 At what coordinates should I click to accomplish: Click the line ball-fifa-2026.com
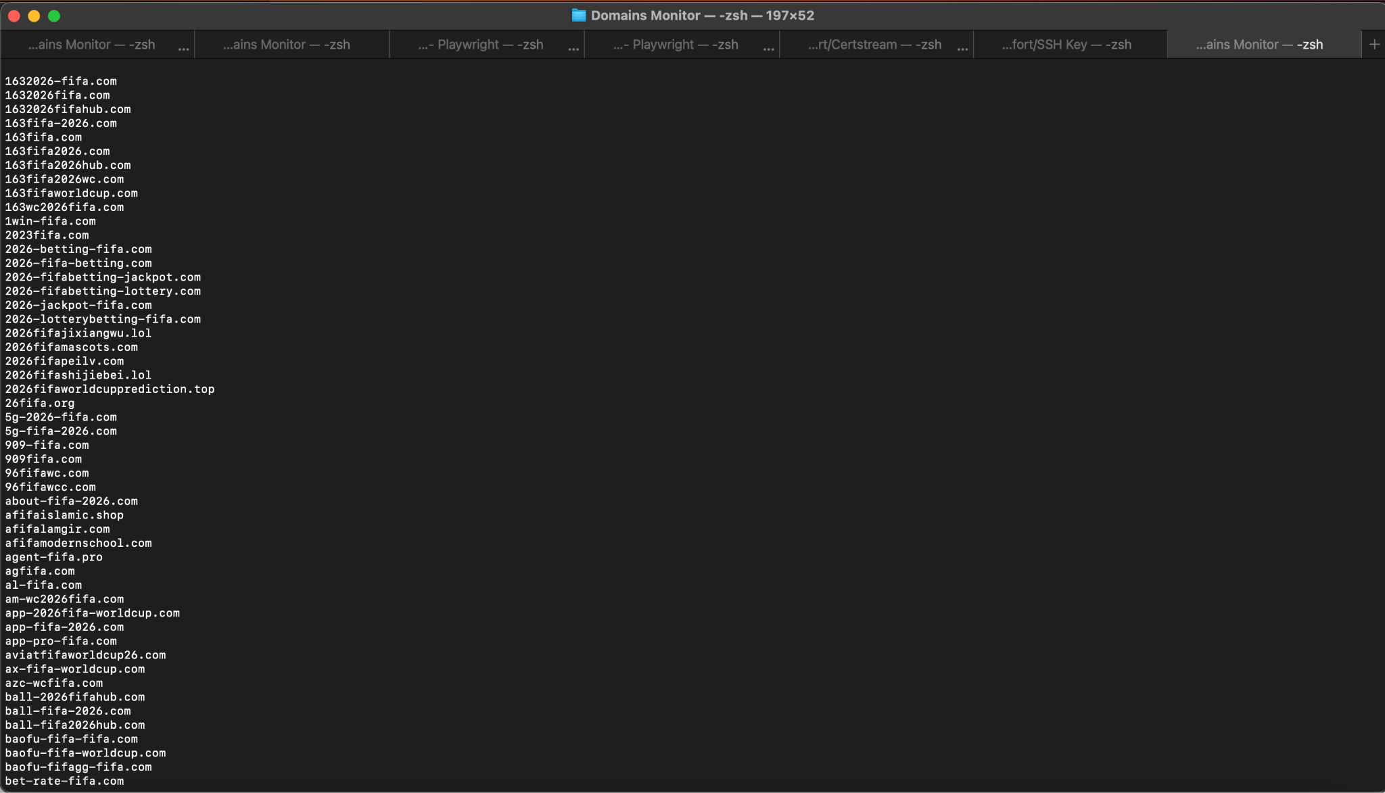(x=68, y=711)
